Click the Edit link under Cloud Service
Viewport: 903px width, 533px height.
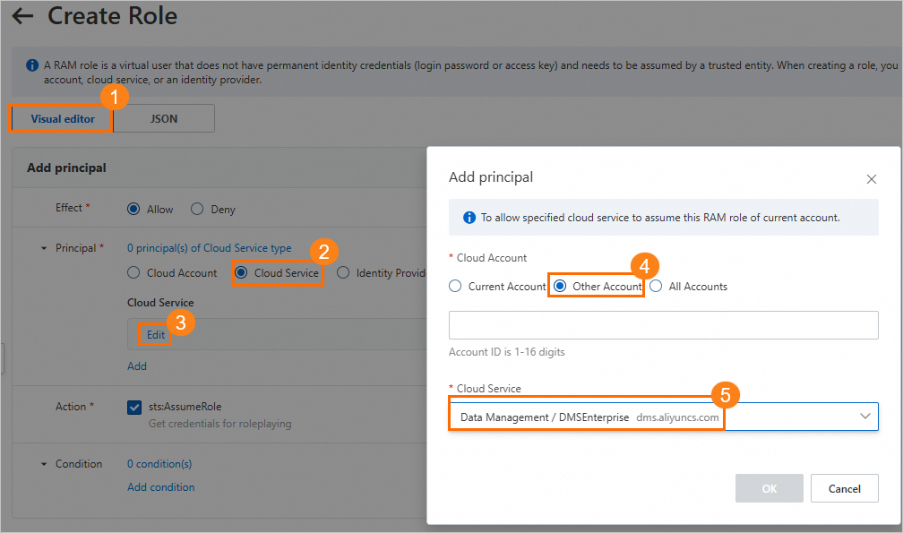[156, 334]
